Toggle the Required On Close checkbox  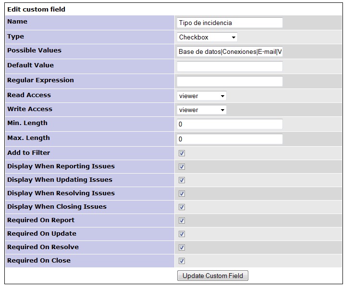(x=182, y=261)
